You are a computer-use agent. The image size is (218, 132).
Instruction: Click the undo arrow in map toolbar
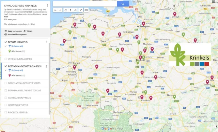55,10
